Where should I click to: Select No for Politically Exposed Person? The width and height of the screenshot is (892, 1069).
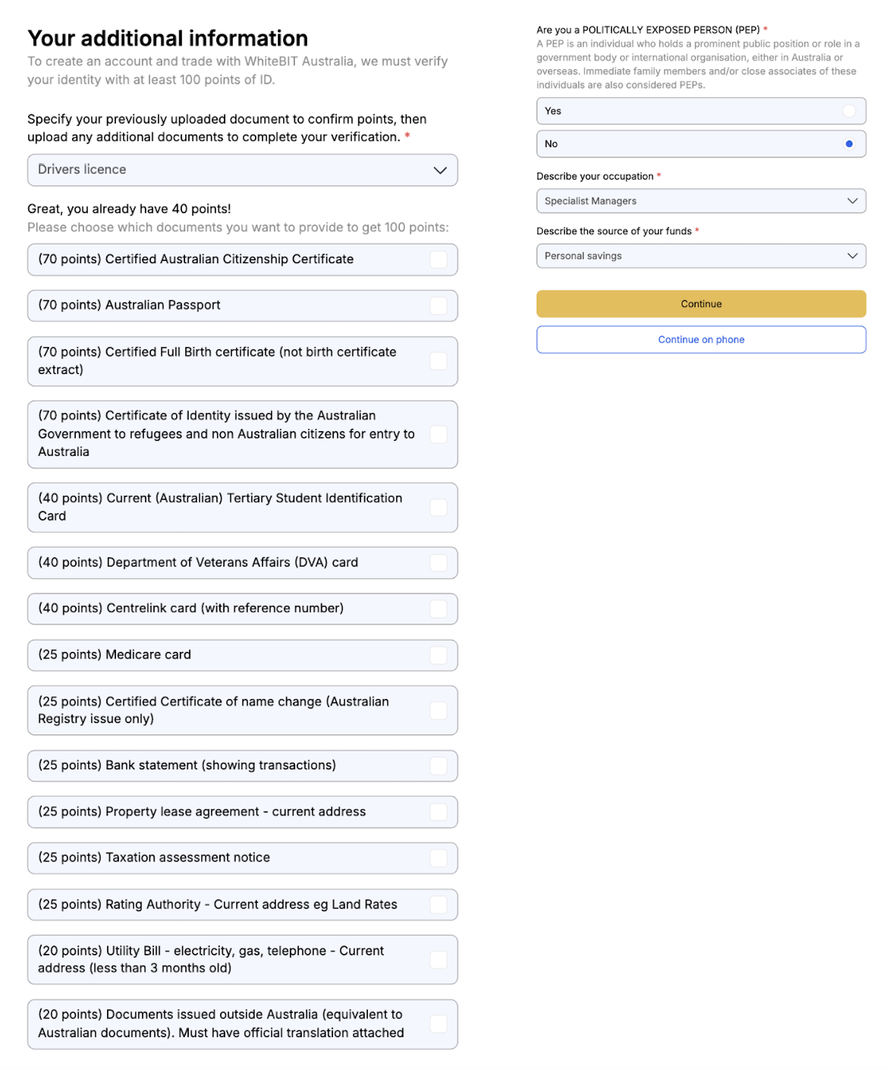[x=701, y=143]
